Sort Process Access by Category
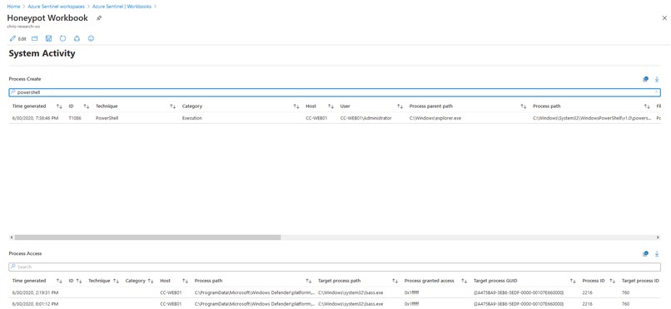Screen dimensions: 671x309 pos(151,281)
